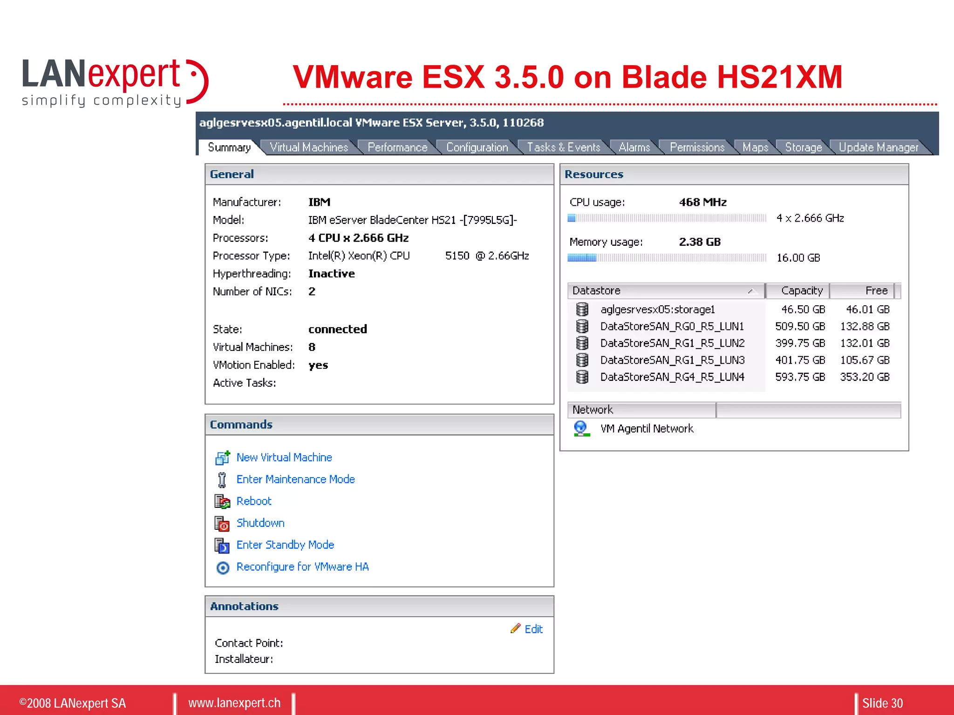This screenshot has width=954, height=715.
Task: Sort by the Datastore column header
Action: [666, 290]
